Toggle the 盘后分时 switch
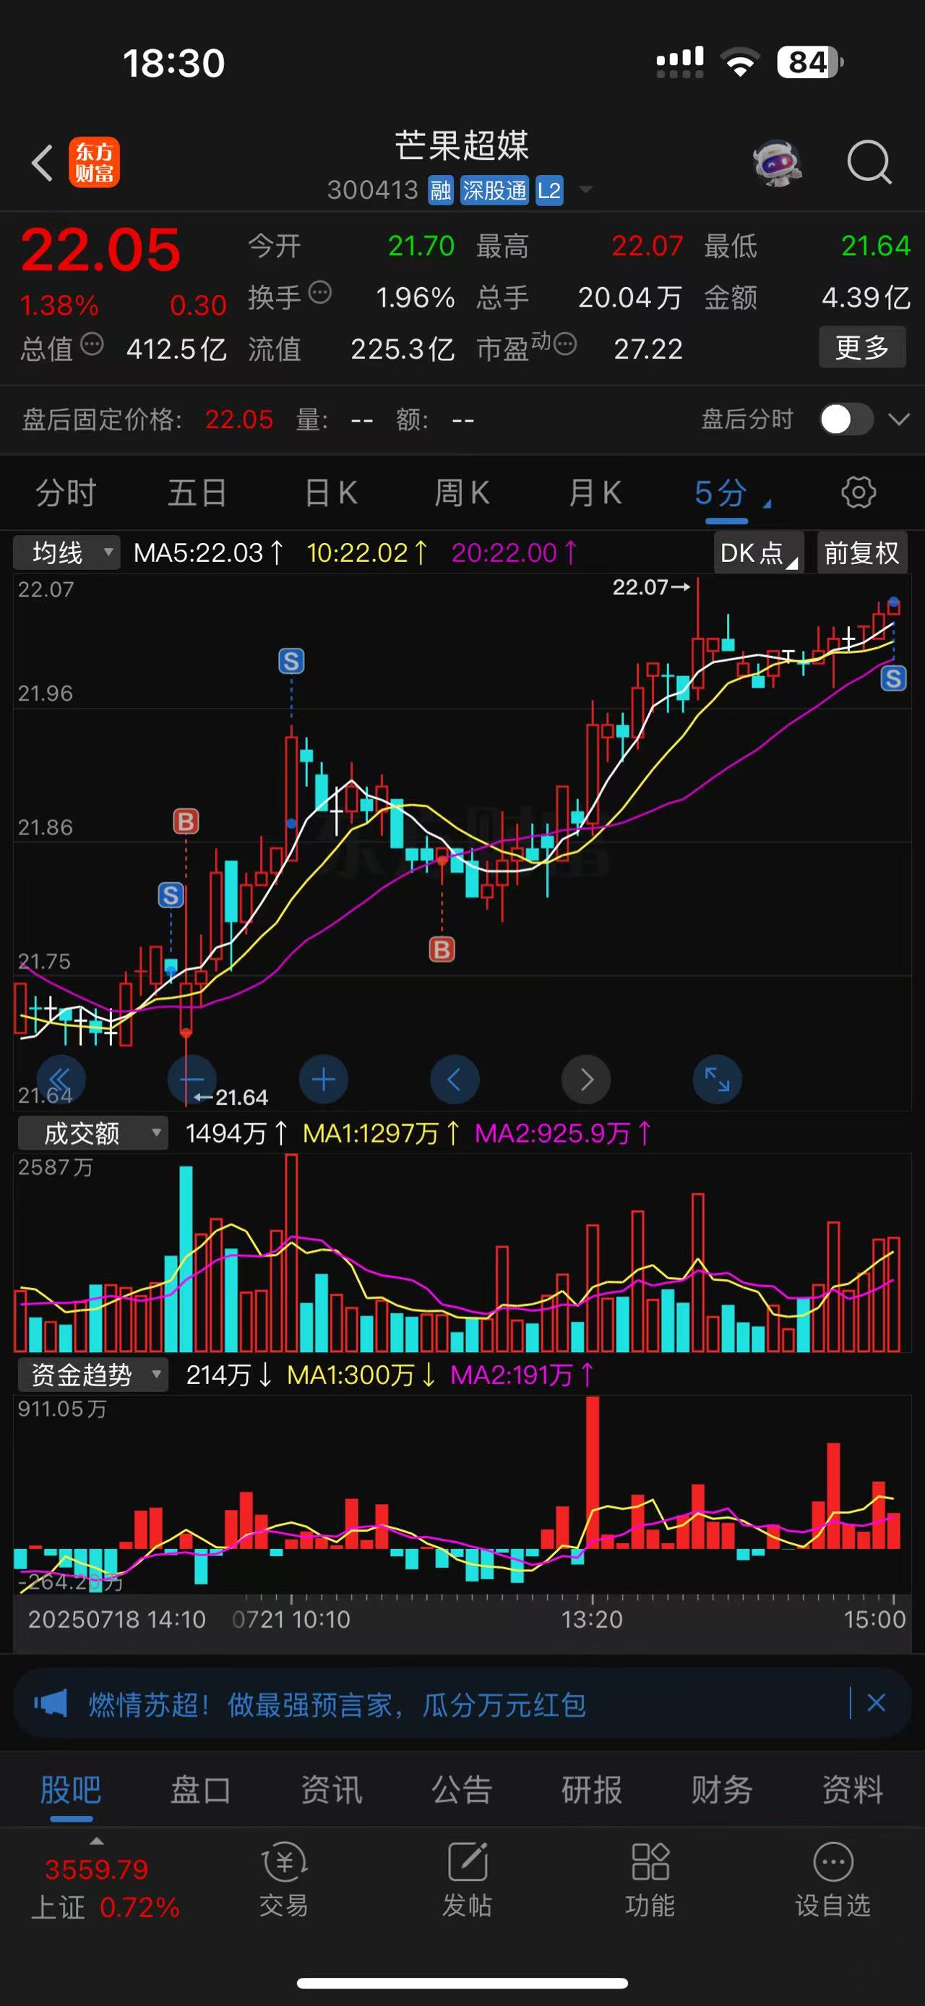 pos(846,419)
